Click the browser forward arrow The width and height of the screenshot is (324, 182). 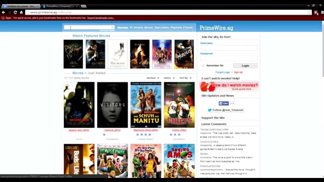point(9,12)
